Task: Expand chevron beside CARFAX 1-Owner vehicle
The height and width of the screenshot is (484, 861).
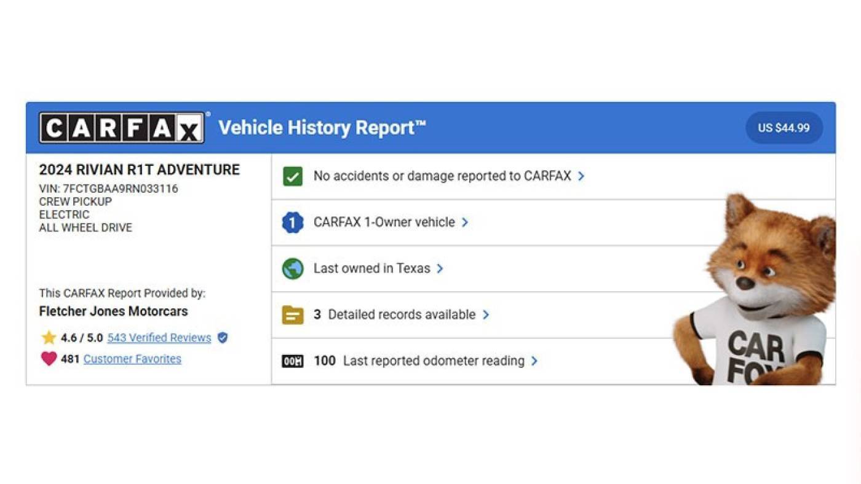Action: (465, 222)
